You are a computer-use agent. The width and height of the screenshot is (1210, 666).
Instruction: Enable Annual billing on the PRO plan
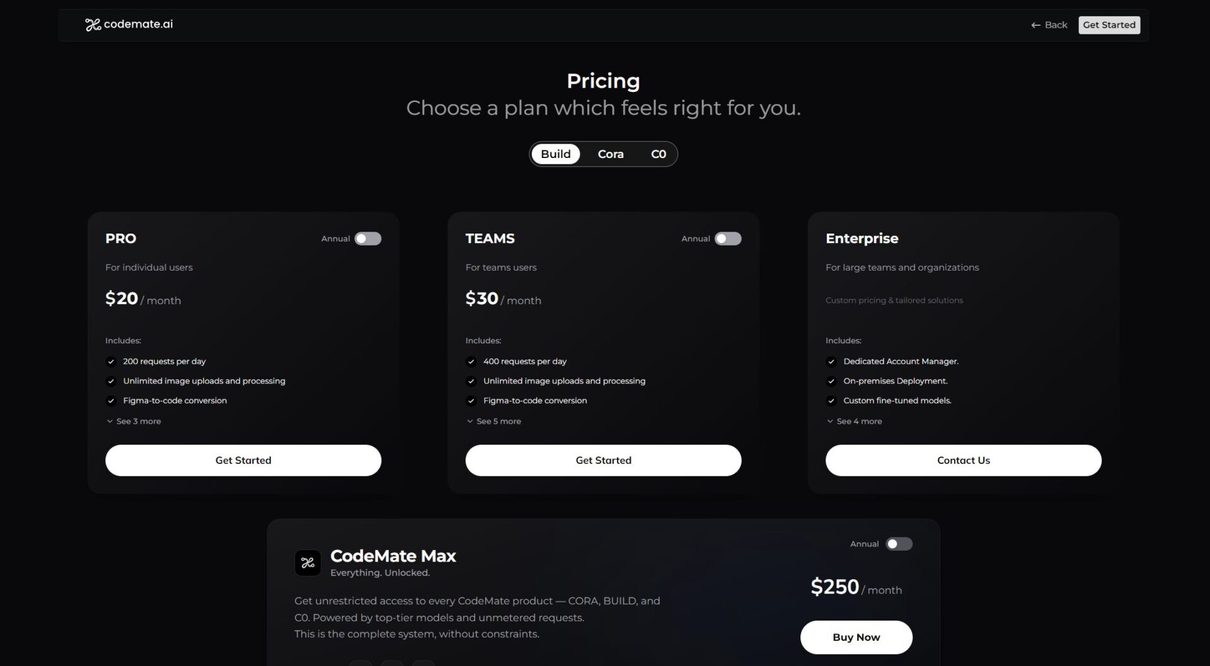pyautogui.click(x=368, y=239)
